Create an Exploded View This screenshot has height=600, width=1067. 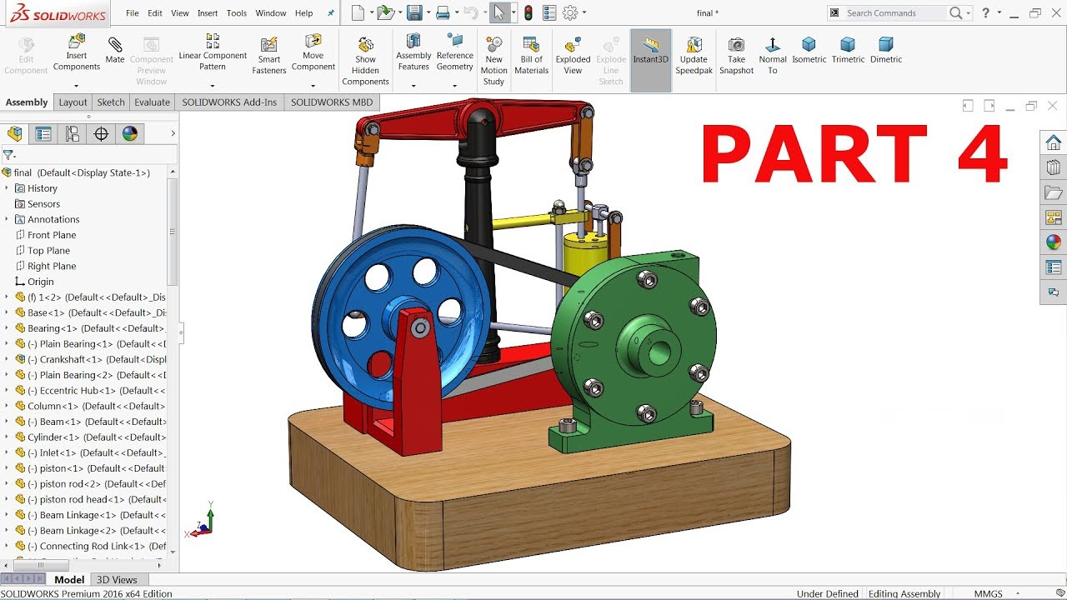click(x=573, y=55)
